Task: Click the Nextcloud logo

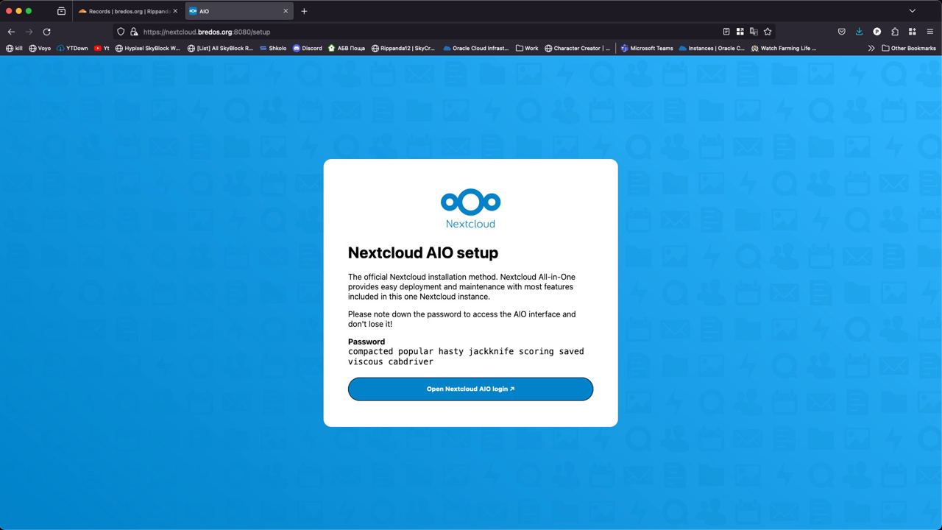Action: pos(470,208)
